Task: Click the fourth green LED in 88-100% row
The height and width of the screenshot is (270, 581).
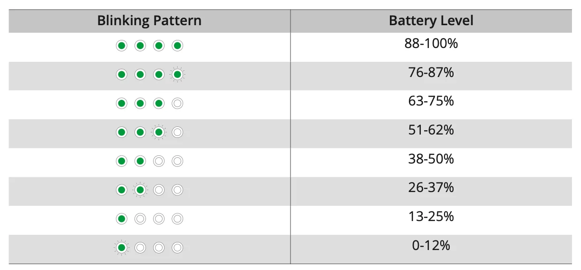Action: [x=177, y=46]
